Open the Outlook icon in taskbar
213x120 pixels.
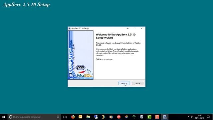81,117
